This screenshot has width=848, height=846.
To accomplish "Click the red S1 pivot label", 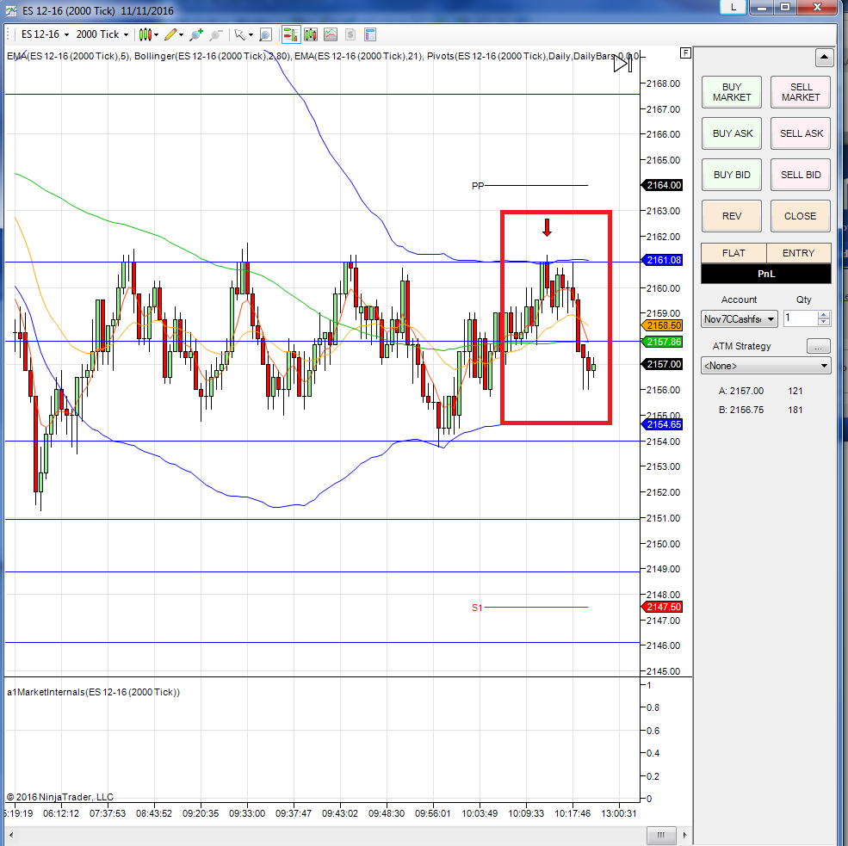I will coord(476,608).
